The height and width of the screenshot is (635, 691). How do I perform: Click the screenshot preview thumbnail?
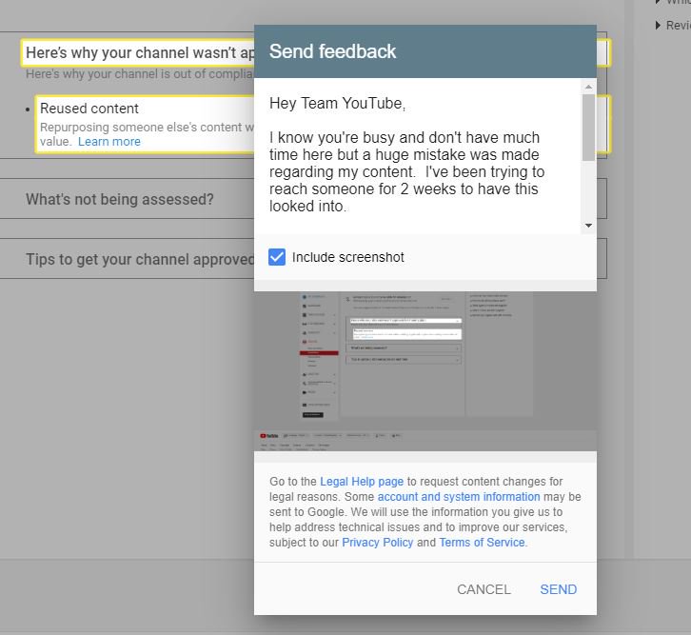(x=425, y=371)
